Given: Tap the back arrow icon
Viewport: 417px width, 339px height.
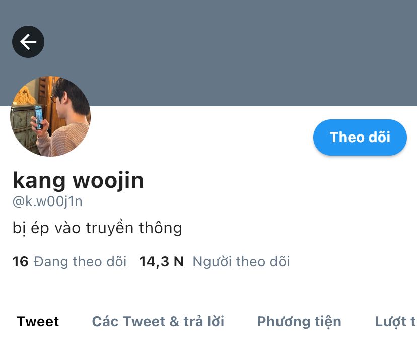Looking at the screenshot, I should click(28, 42).
